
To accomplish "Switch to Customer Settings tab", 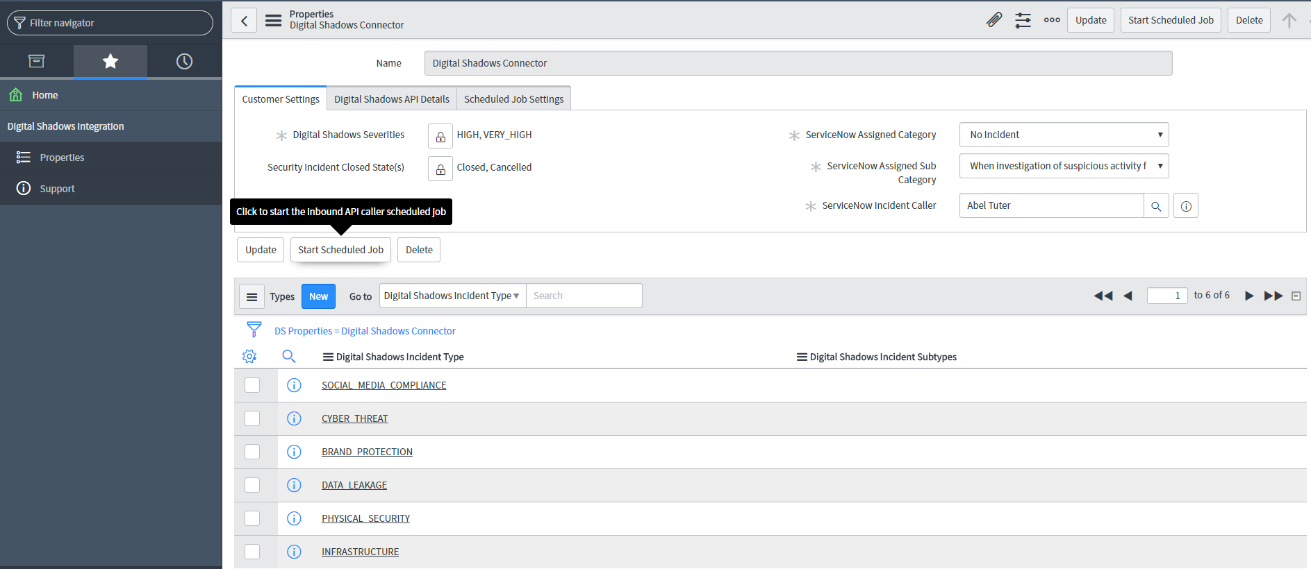I will tap(281, 99).
